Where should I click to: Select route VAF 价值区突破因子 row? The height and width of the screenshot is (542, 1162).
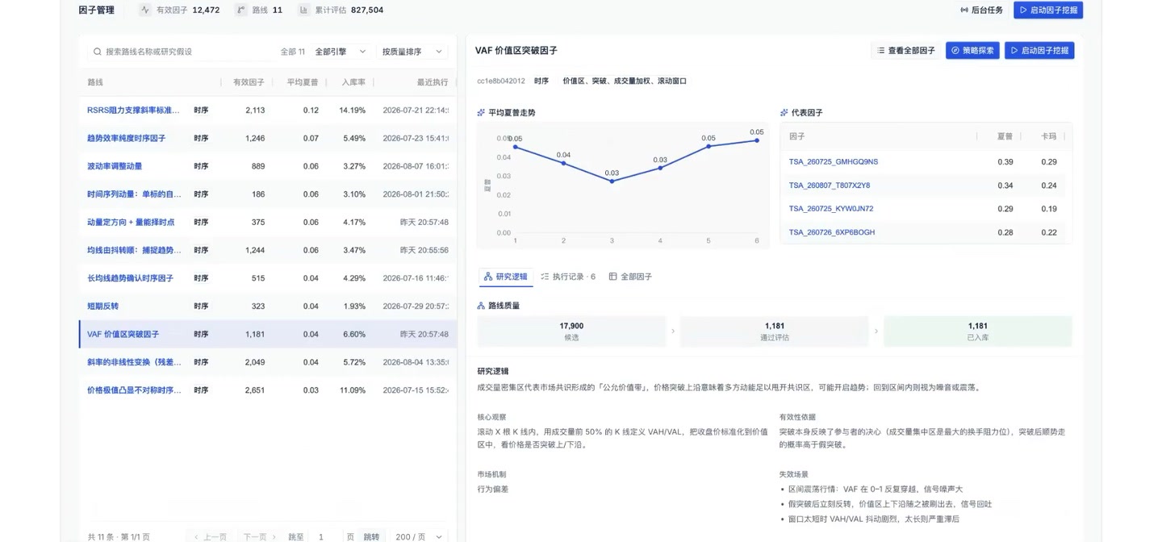[268, 334]
